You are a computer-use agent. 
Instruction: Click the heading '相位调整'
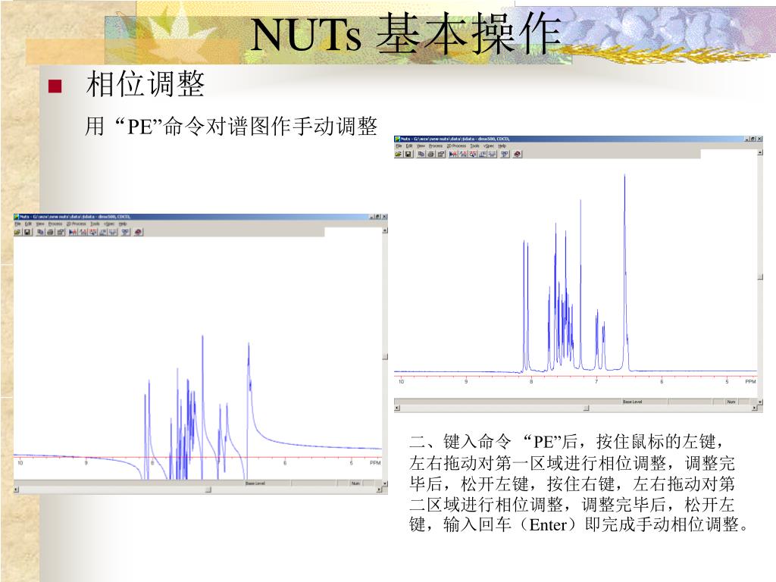(x=145, y=84)
